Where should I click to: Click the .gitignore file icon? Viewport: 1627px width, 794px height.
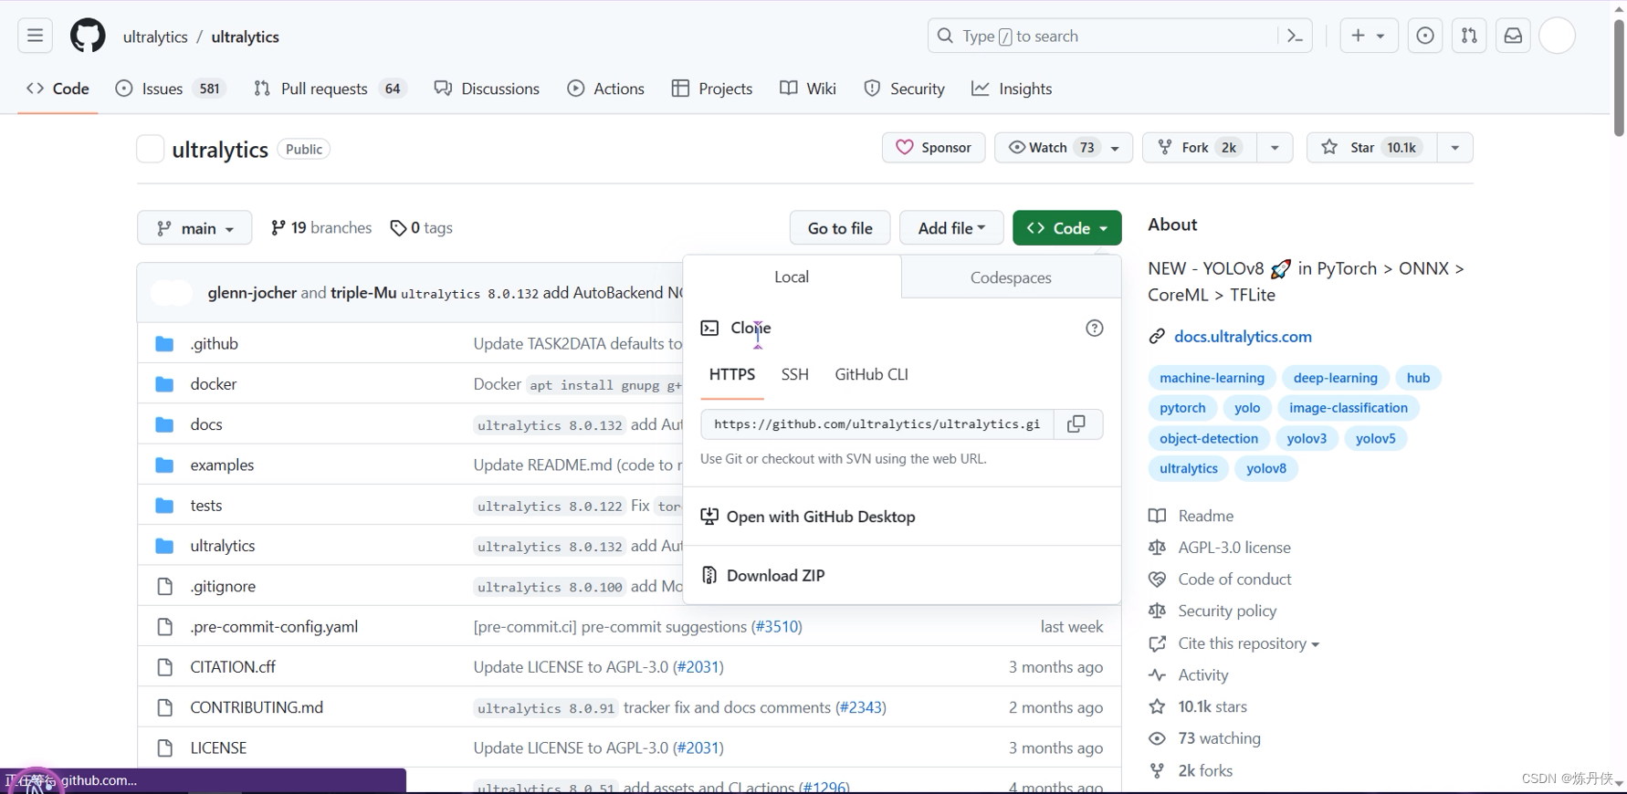pos(164,586)
